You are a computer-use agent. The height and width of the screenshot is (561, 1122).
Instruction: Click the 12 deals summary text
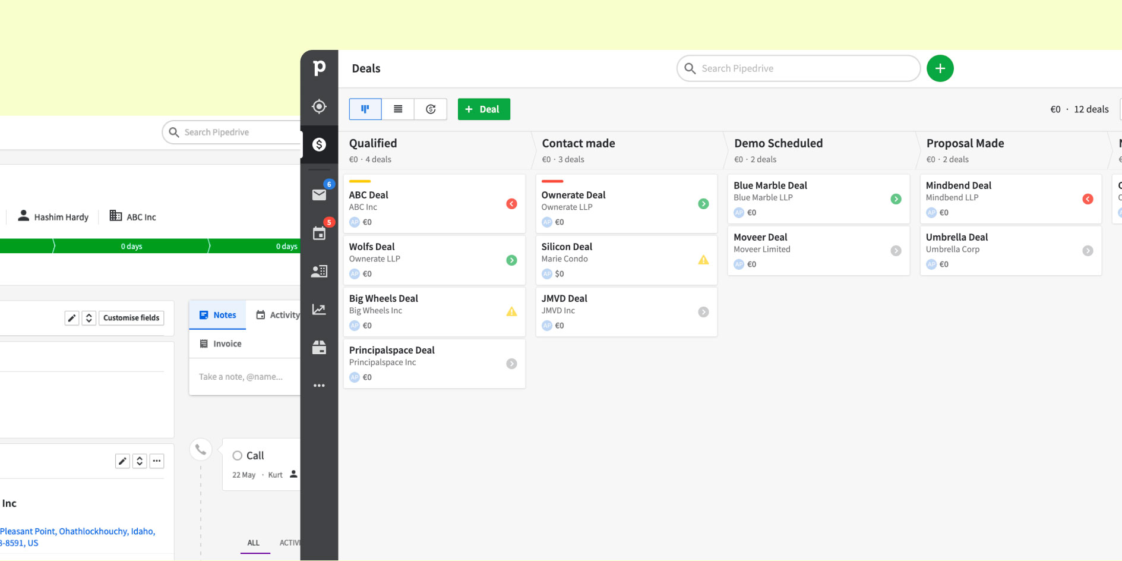(1091, 109)
